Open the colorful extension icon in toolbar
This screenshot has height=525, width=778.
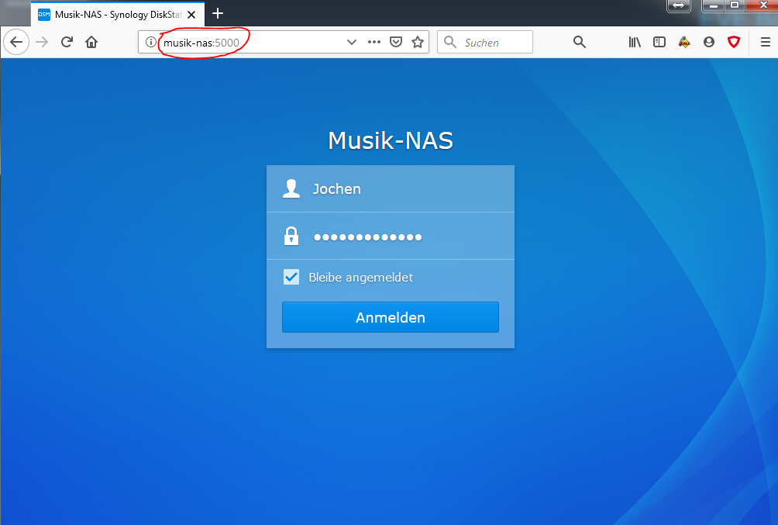pos(684,42)
